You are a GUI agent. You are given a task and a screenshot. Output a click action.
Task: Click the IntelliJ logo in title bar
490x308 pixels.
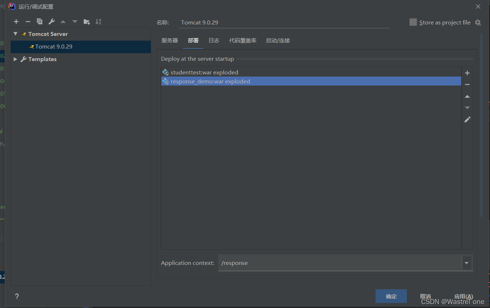tap(12, 6)
